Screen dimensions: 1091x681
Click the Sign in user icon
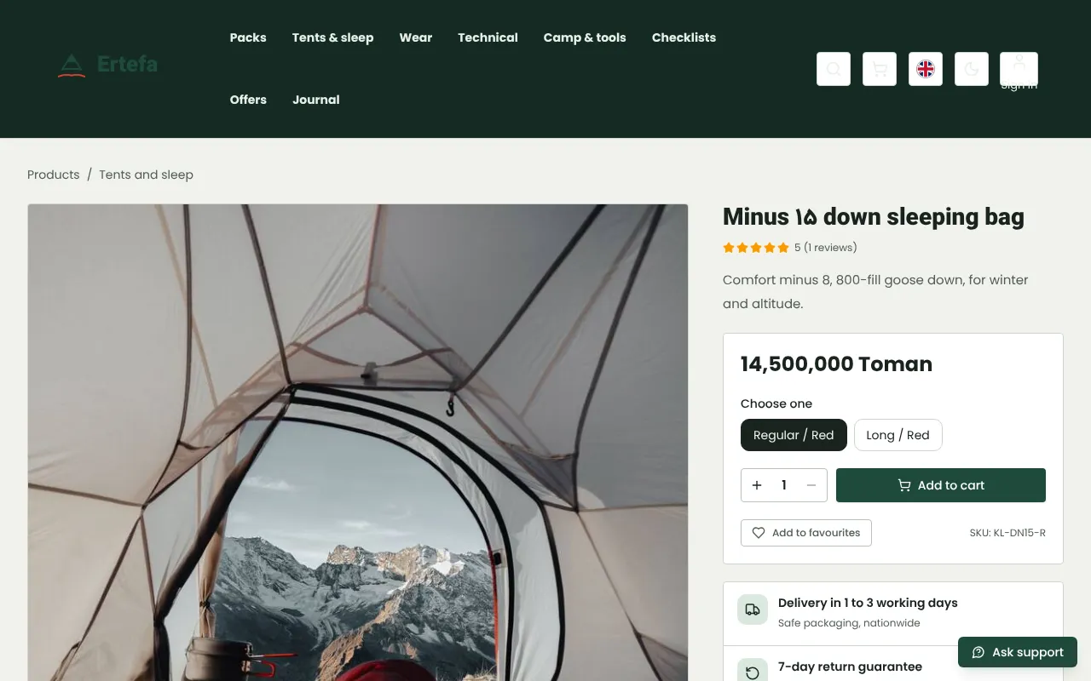tap(1019, 69)
